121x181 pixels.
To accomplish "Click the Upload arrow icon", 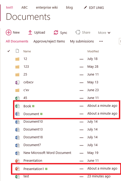I will (30, 33).
